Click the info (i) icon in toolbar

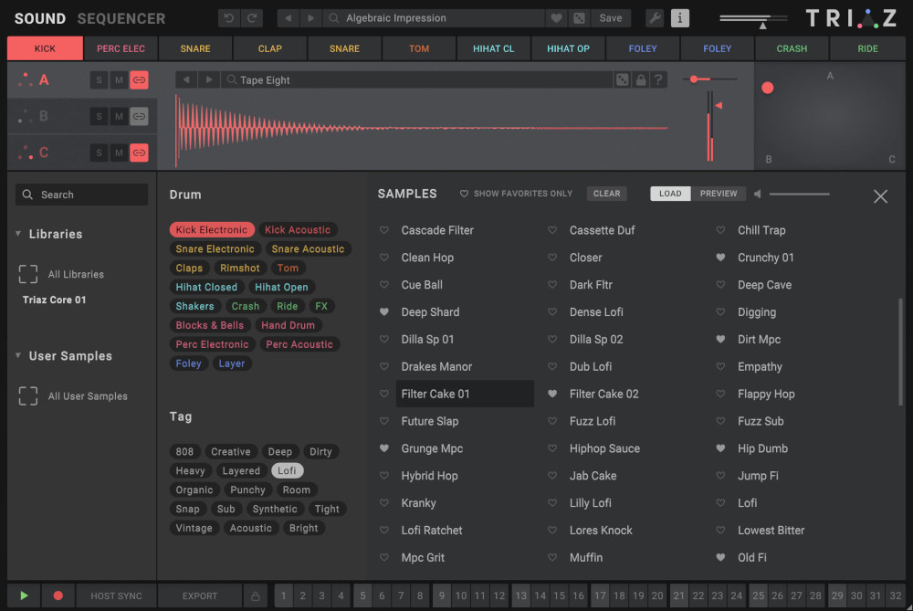(680, 17)
